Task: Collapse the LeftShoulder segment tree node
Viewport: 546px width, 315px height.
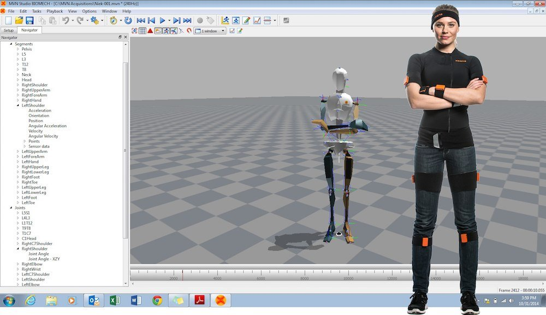Action: pos(18,105)
